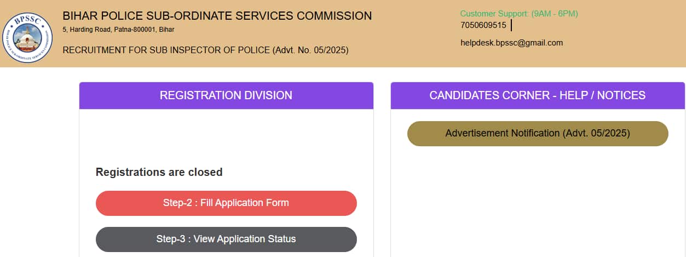Select the Candidates Corner - Help / Notices header
The height and width of the screenshot is (257, 686).
pos(538,95)
